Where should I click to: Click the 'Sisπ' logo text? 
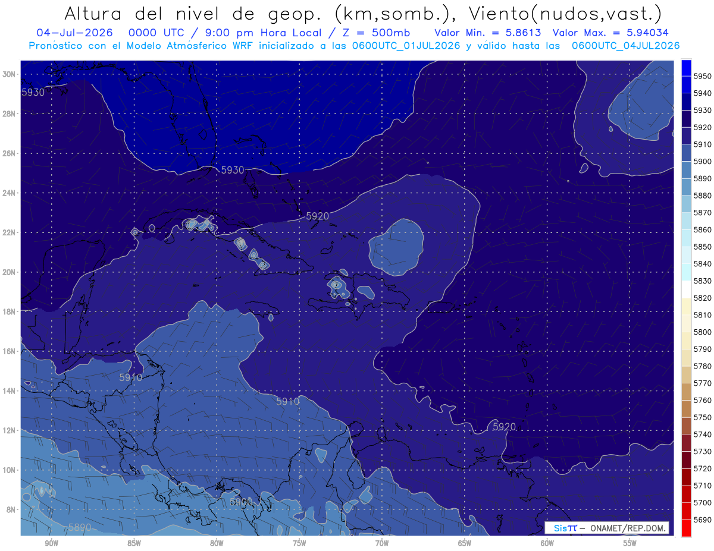tap(565, 528)
